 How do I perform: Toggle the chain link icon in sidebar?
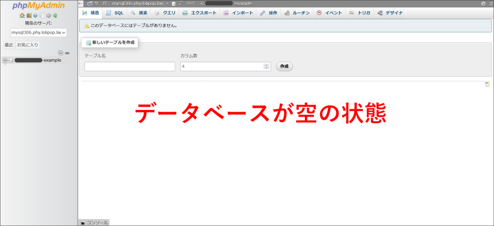click(x=67, y=53)
